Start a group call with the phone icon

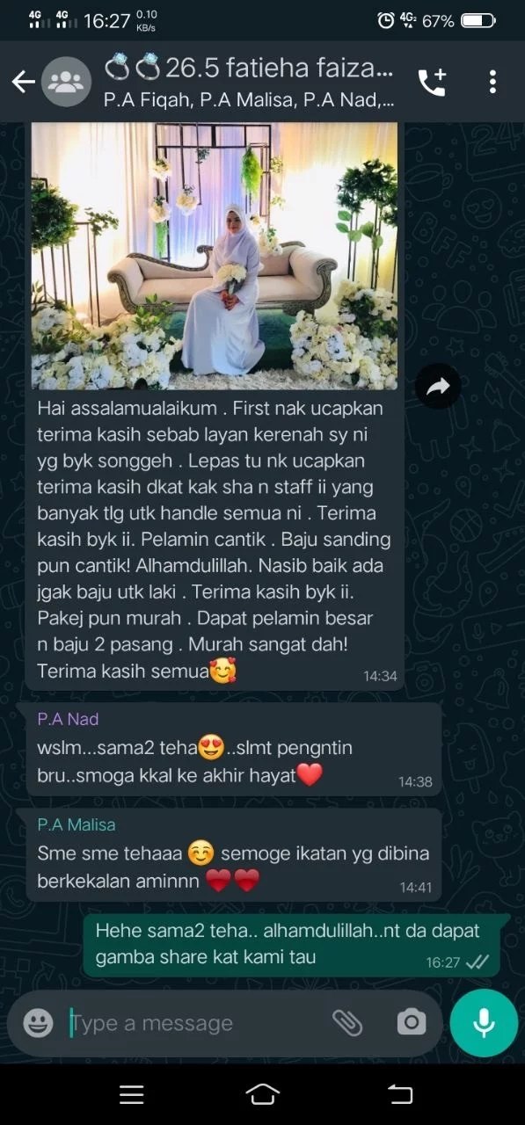pos(432,82)
